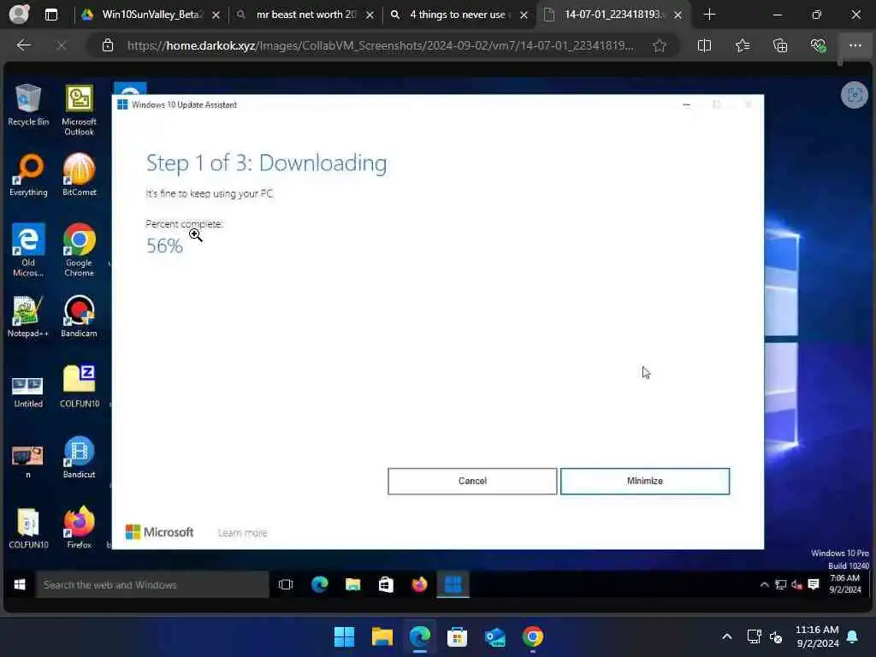
Task: Open Browser essentials heart icon
Action: pyautogui.click(x=818, y=45)
